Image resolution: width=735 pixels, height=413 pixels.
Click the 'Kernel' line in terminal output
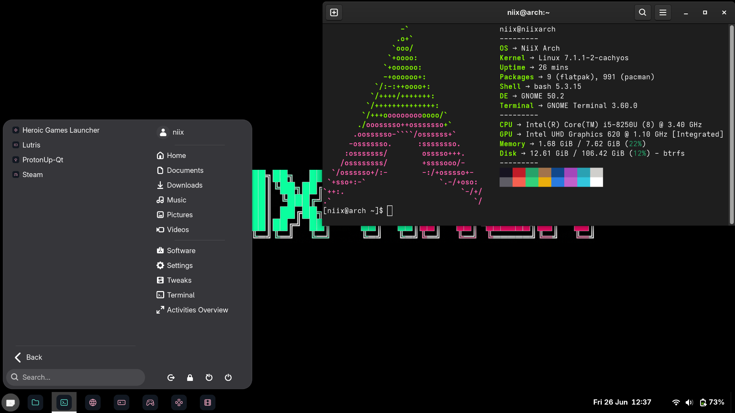pyautogui.click(x=564, y=58)
